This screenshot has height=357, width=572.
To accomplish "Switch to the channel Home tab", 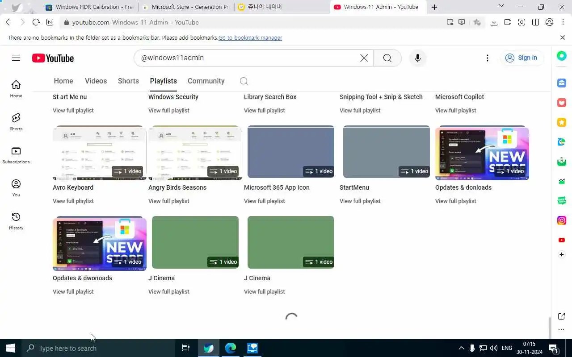I will 63,81.
